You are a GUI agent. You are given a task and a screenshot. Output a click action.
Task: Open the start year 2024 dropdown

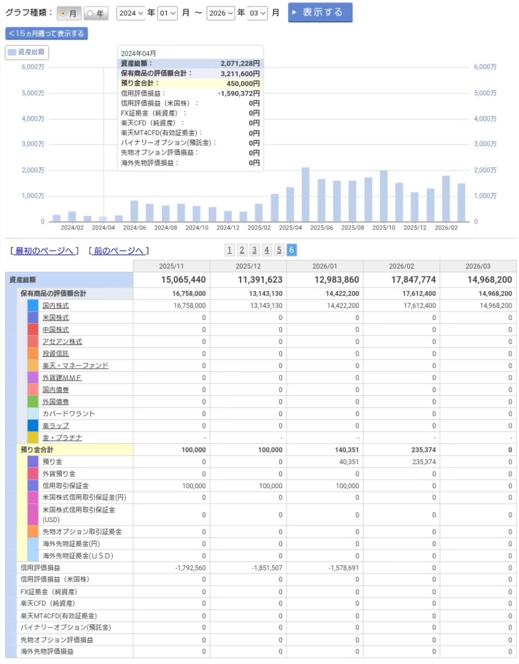pyautogui.click(x=131, y=13)
